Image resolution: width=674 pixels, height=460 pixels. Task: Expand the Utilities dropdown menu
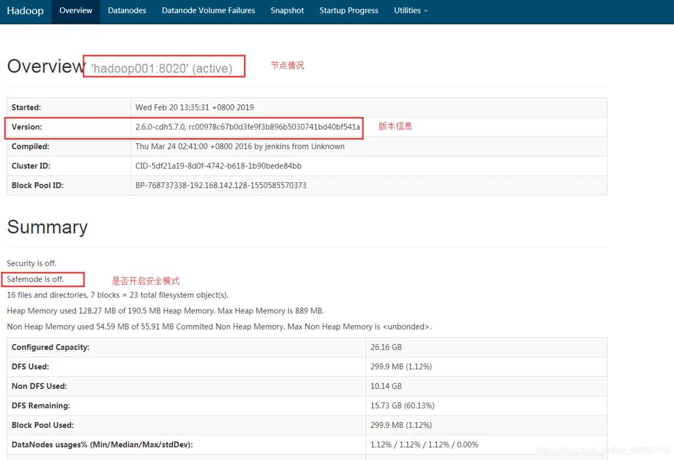[x=411, y=11]
